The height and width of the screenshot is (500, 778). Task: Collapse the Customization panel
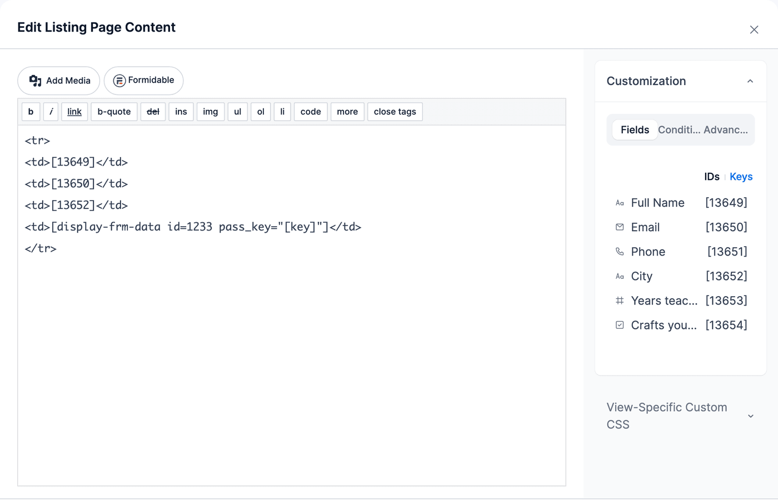[x=750, y=81]
